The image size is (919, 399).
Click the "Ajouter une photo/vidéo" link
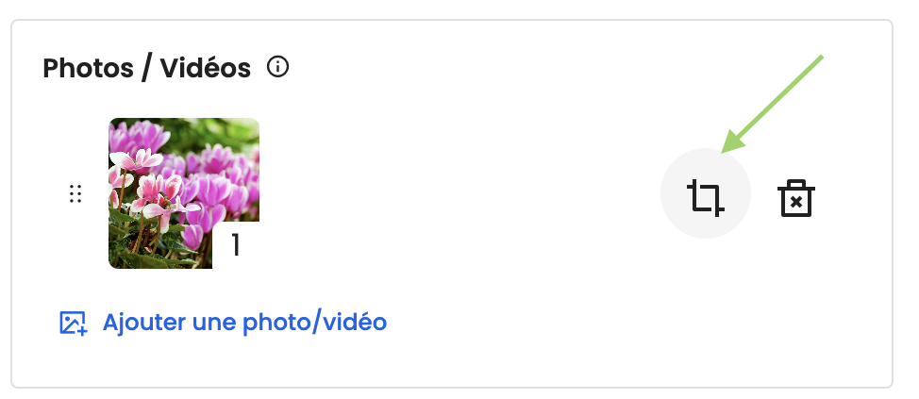[x=244, y=322]
